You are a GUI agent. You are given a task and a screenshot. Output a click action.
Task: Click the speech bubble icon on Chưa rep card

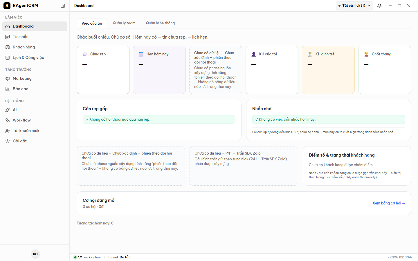coord(85,54)
